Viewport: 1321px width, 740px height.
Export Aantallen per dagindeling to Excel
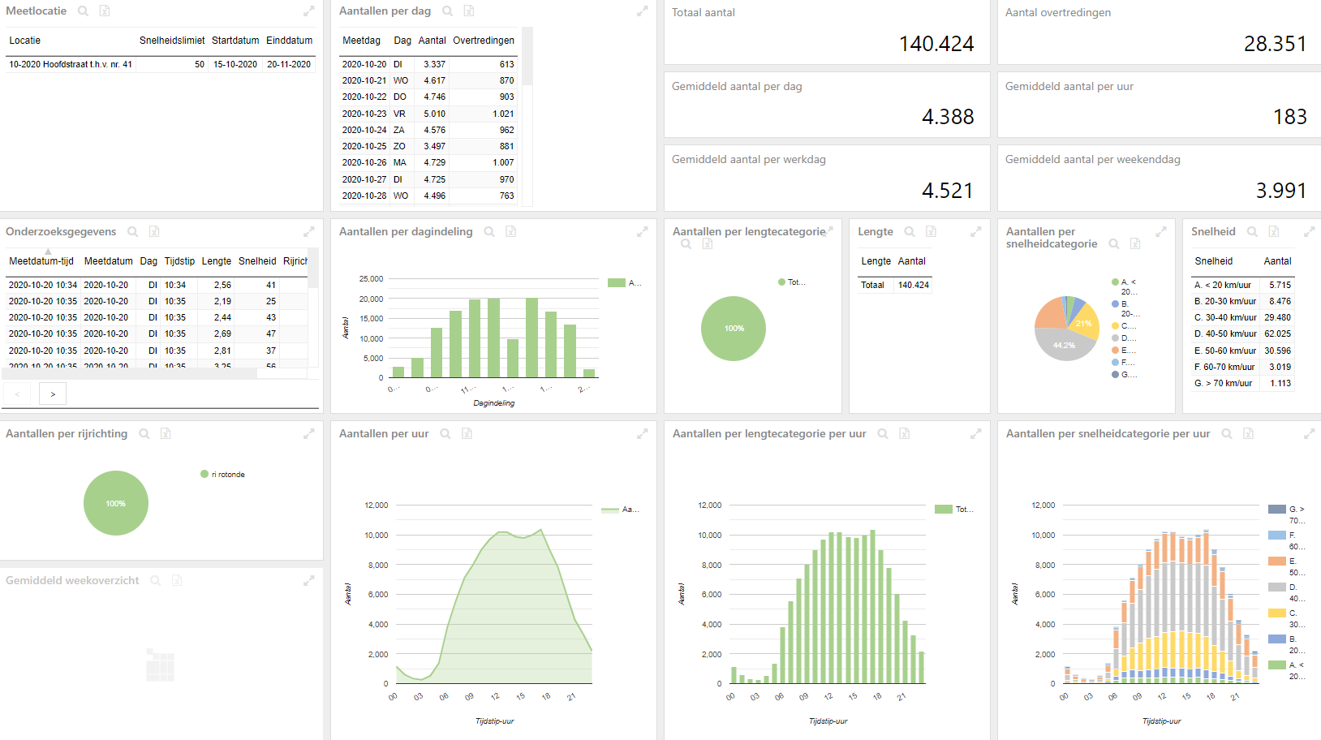[511, 232]
